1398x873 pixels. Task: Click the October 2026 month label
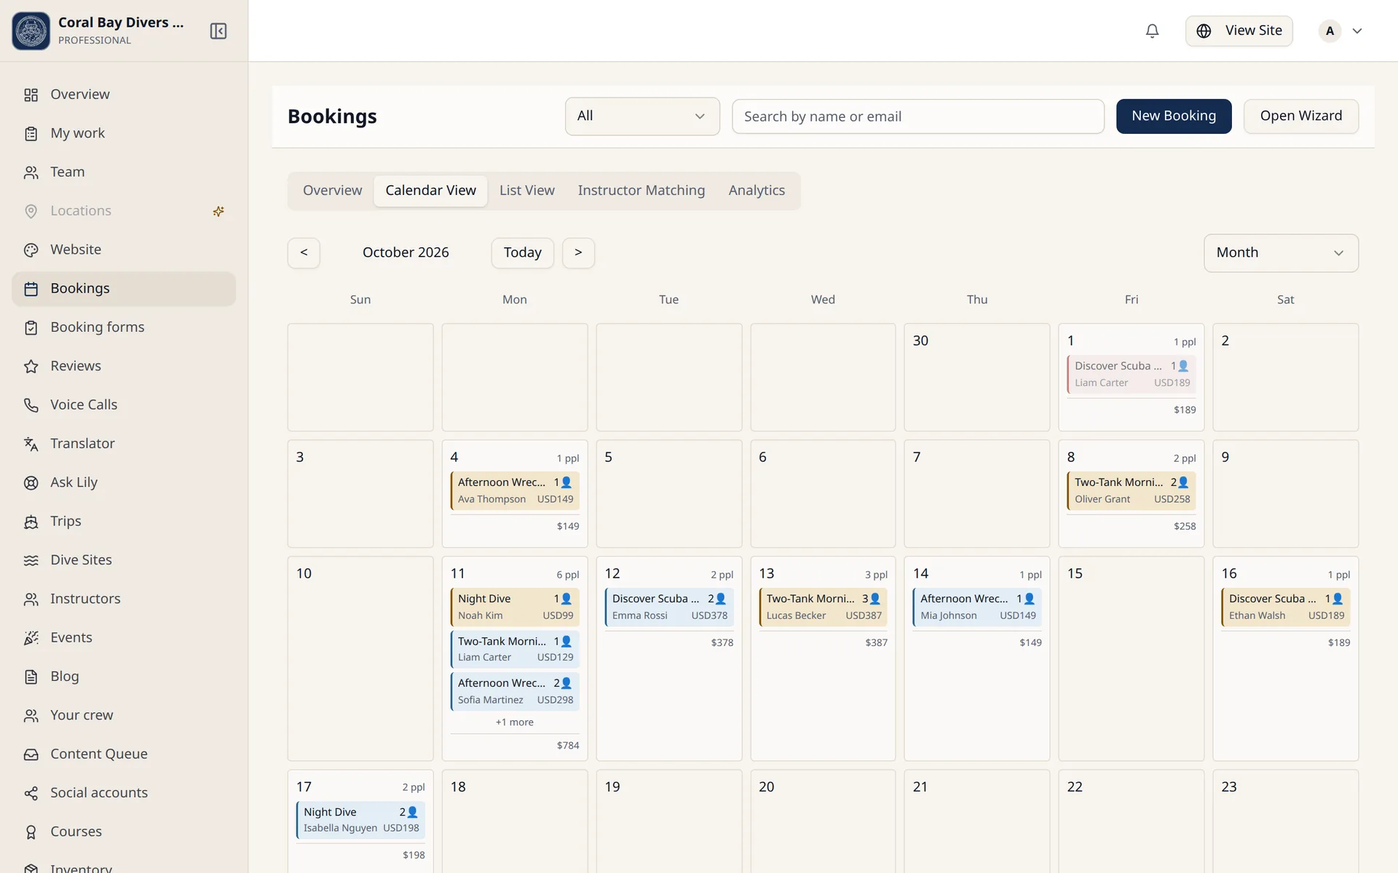click(406, 252)
